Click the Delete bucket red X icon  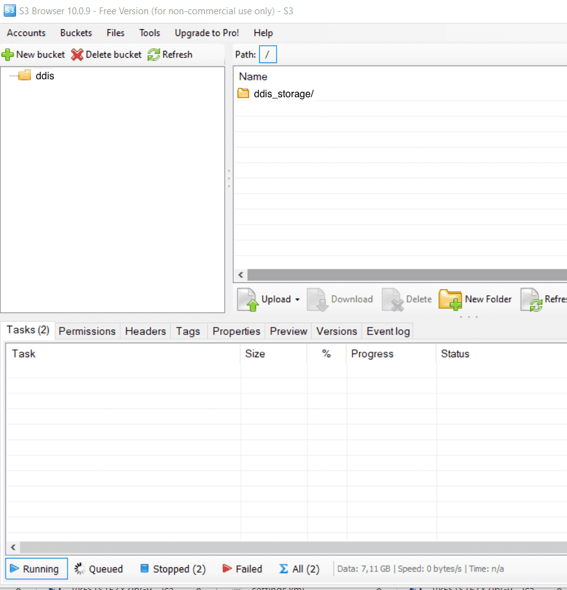[77, 54]
